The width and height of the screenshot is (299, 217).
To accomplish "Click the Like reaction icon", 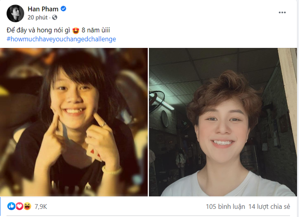I will pyautogui.click(x=11, y=206).
